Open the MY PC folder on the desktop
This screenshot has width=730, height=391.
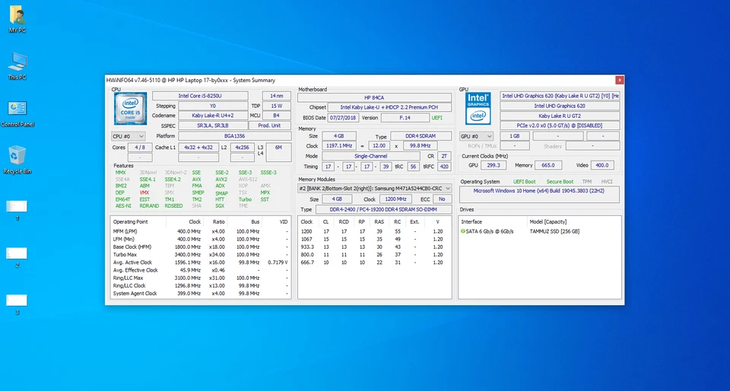pos(17,20)
